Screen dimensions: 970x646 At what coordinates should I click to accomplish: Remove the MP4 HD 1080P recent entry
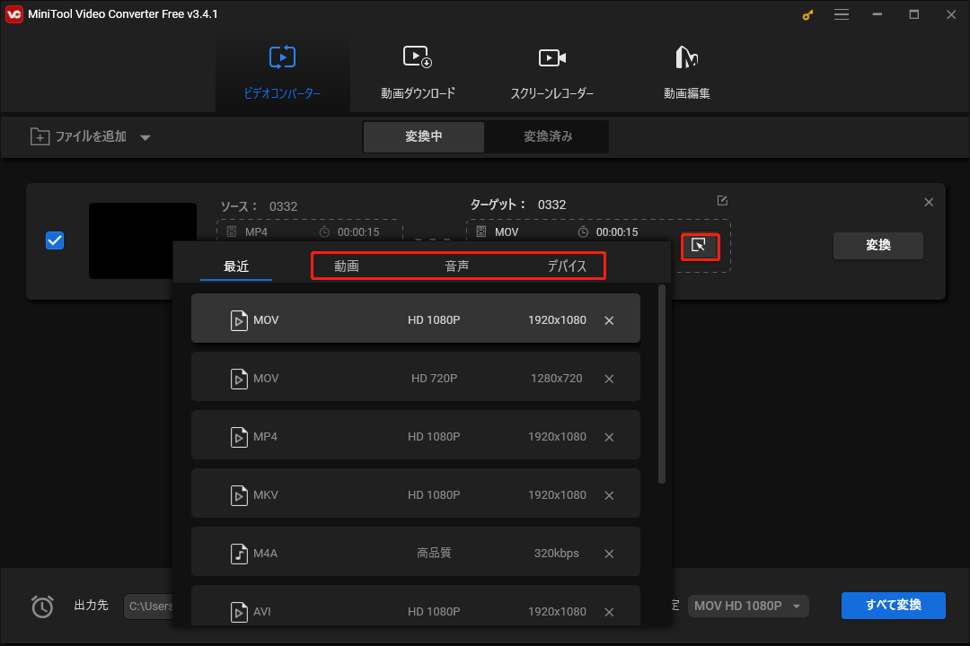point(609,437)
